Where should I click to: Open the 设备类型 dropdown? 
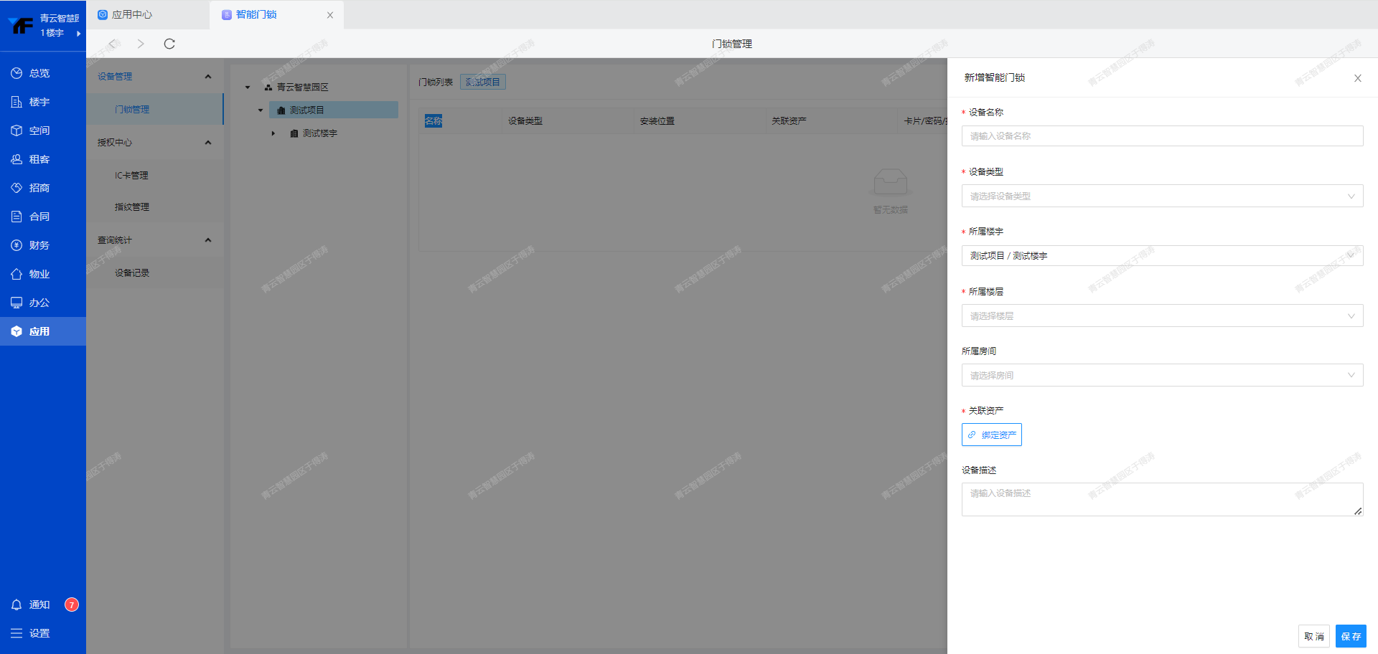pyautogui.click(x=1161, y=196)
